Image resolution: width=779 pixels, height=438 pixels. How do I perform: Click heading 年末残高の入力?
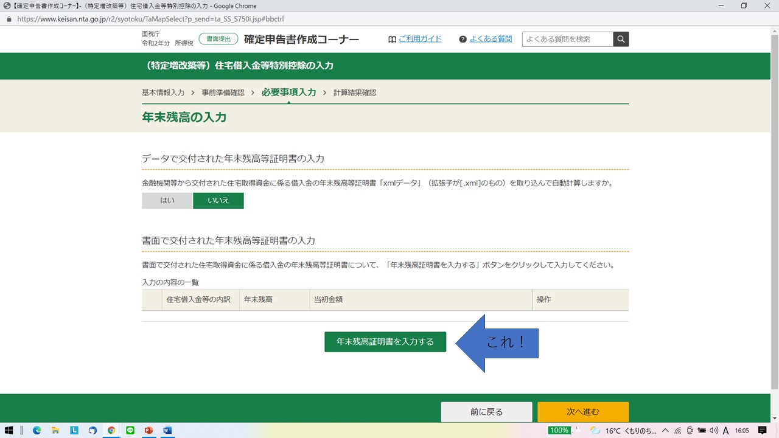184,117
